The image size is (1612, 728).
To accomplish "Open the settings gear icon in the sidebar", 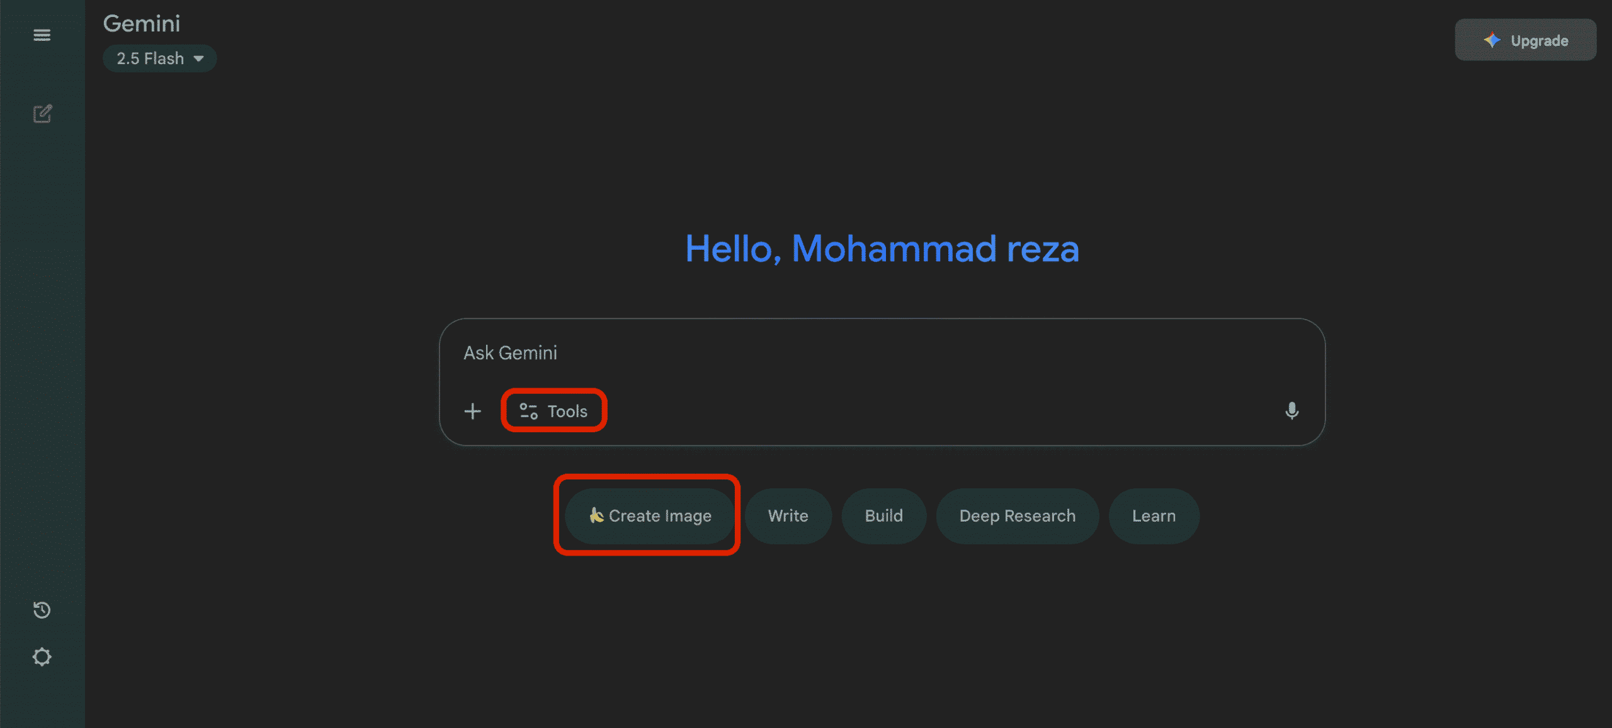I will click(x=42, y=657).
